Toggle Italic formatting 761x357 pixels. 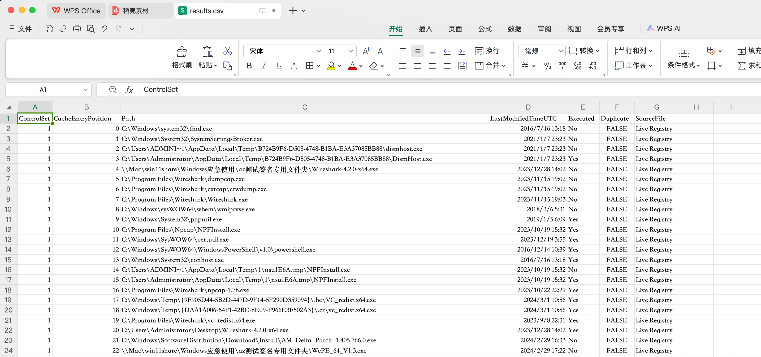coord(264,66)
